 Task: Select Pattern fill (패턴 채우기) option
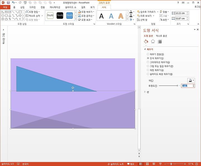155,70
